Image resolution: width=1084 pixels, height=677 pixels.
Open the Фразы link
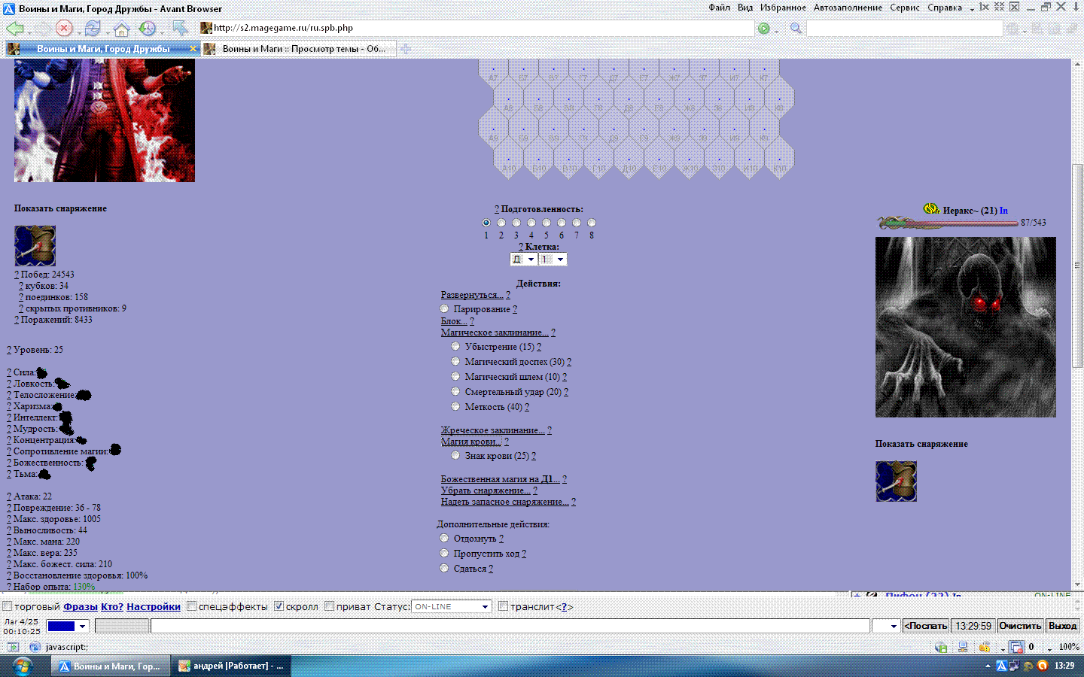click(x=81, y=606)
